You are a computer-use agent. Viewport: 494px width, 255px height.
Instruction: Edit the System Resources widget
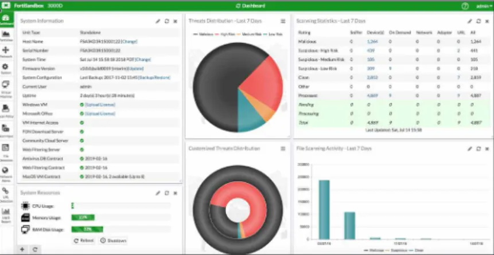click(x=158, y=193)
